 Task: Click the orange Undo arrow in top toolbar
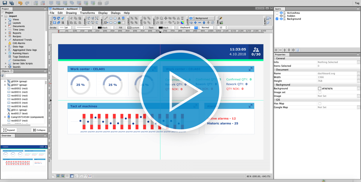[x=20, y=3]
